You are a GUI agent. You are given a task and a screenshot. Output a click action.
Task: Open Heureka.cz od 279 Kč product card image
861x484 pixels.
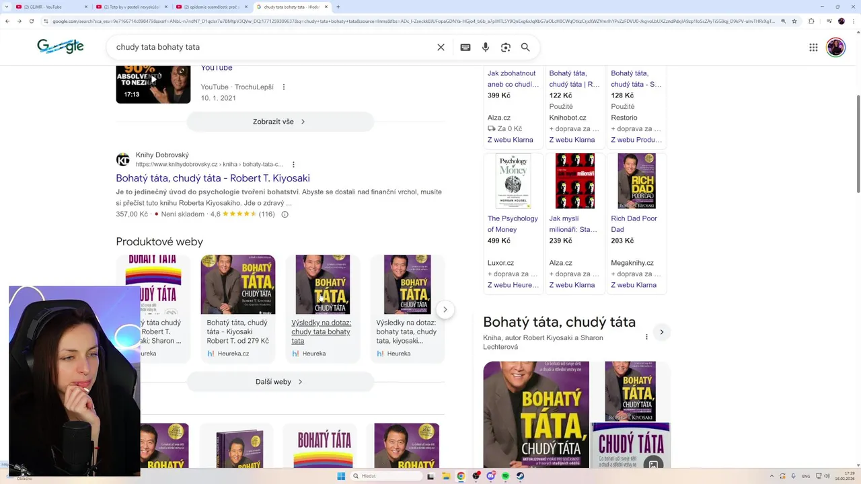[238, 284]
